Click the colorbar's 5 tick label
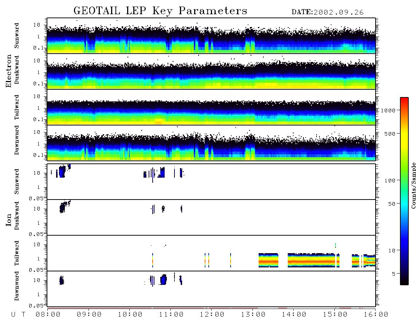 tap(394, 274)
